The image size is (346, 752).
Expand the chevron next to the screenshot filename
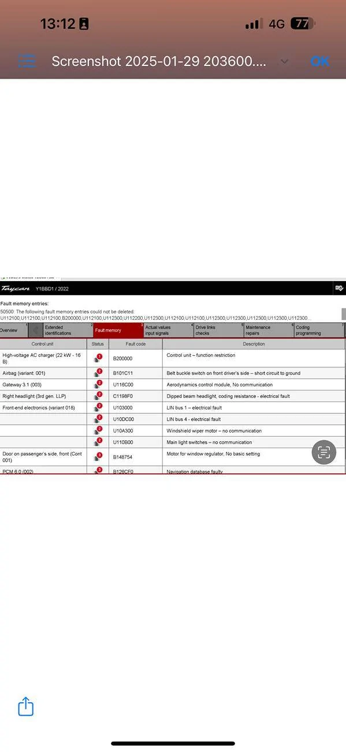pyautogui.click(x=284, y=61)
